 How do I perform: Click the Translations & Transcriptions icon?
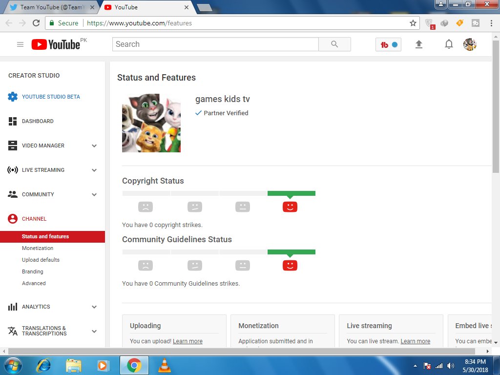[x=13, y=331]
